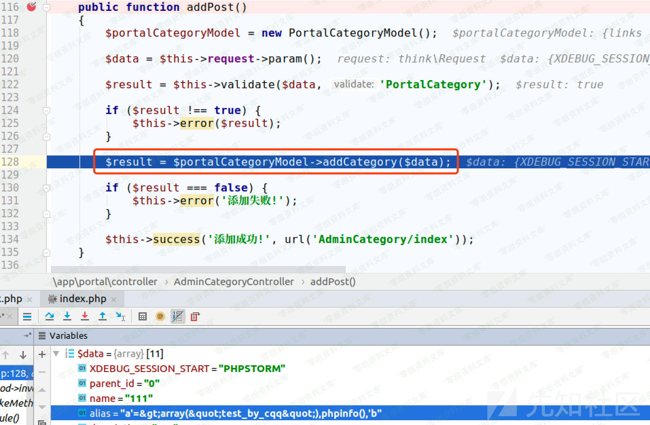Click Run to Cursor icon
650x425 pixels.
pos(120,316)
